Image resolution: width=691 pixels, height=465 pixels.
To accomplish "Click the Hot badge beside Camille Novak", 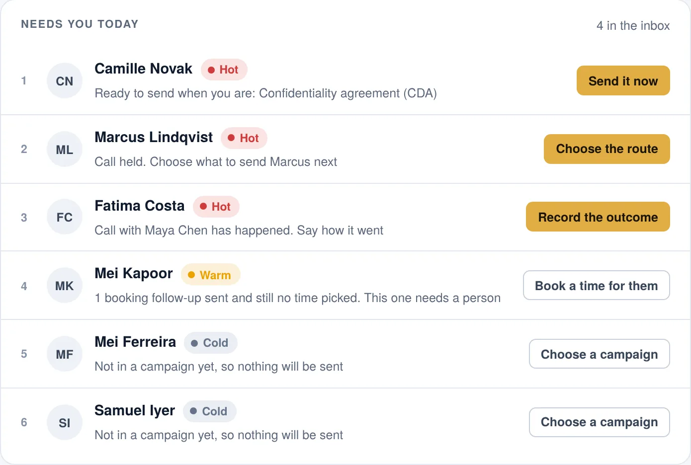I will tap(224, 70).
